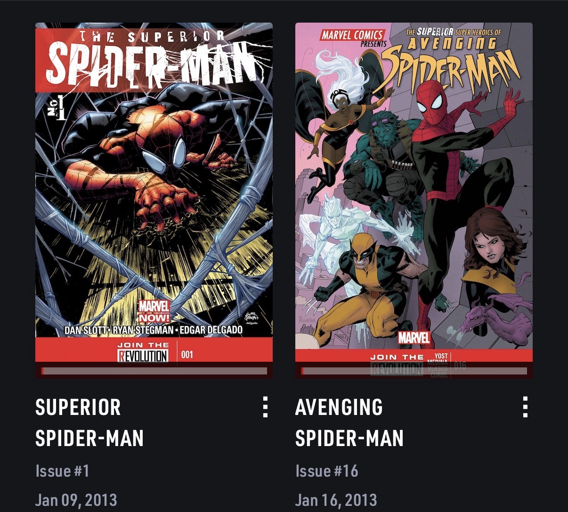Click the red Marvel logo on the Avenging cover
568x512 pixels.
click(414, 338)
